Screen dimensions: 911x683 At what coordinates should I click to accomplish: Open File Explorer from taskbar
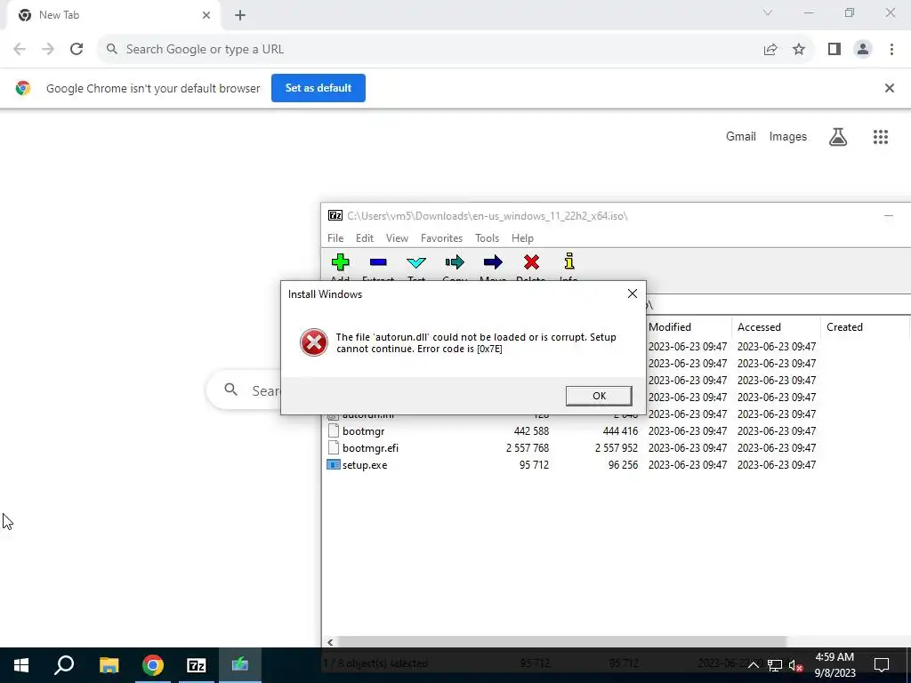(x=109, y=665)
